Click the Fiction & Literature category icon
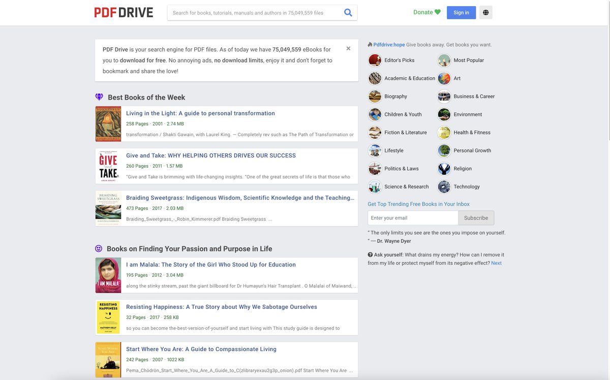Image resolution: width=610 pixels, height=380 pixels. pos(375,133)
